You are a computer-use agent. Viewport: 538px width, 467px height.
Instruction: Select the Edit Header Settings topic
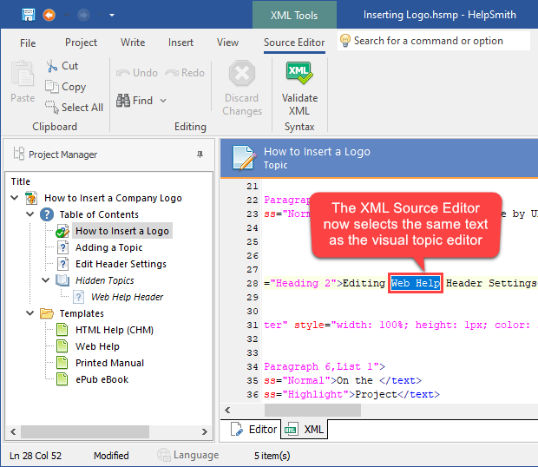point(121,264)
